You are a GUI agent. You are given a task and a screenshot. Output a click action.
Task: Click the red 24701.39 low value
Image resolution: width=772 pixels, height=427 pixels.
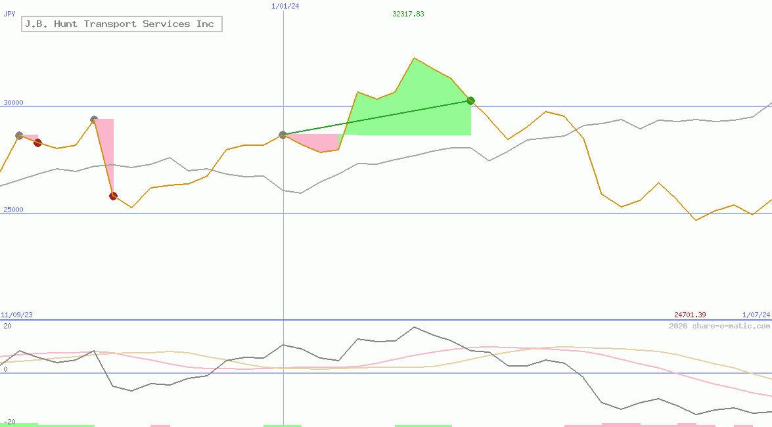690,315
